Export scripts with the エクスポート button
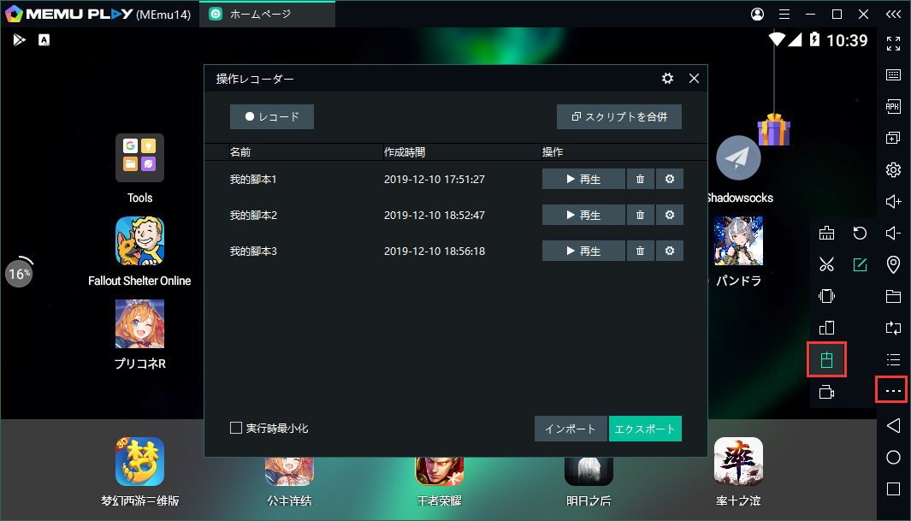911x521 pixels. coord(645,428)
